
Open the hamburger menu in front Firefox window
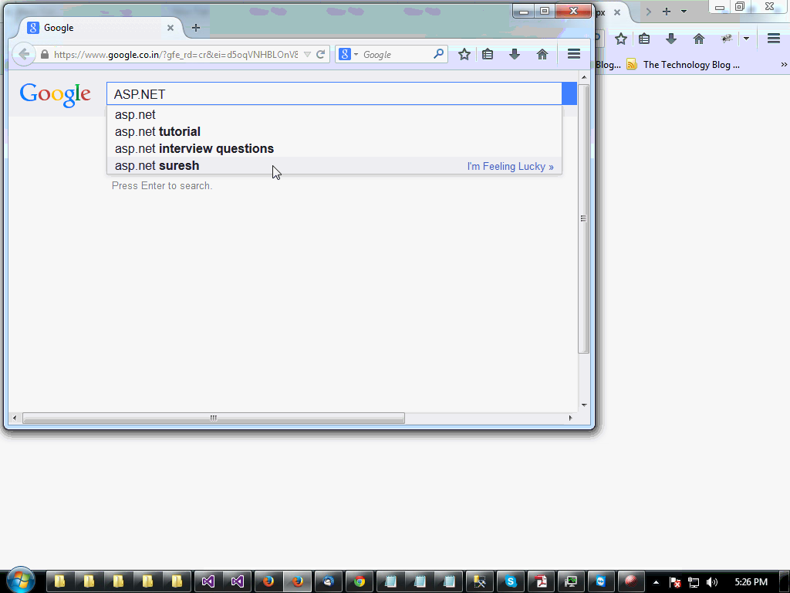[574, 54]
